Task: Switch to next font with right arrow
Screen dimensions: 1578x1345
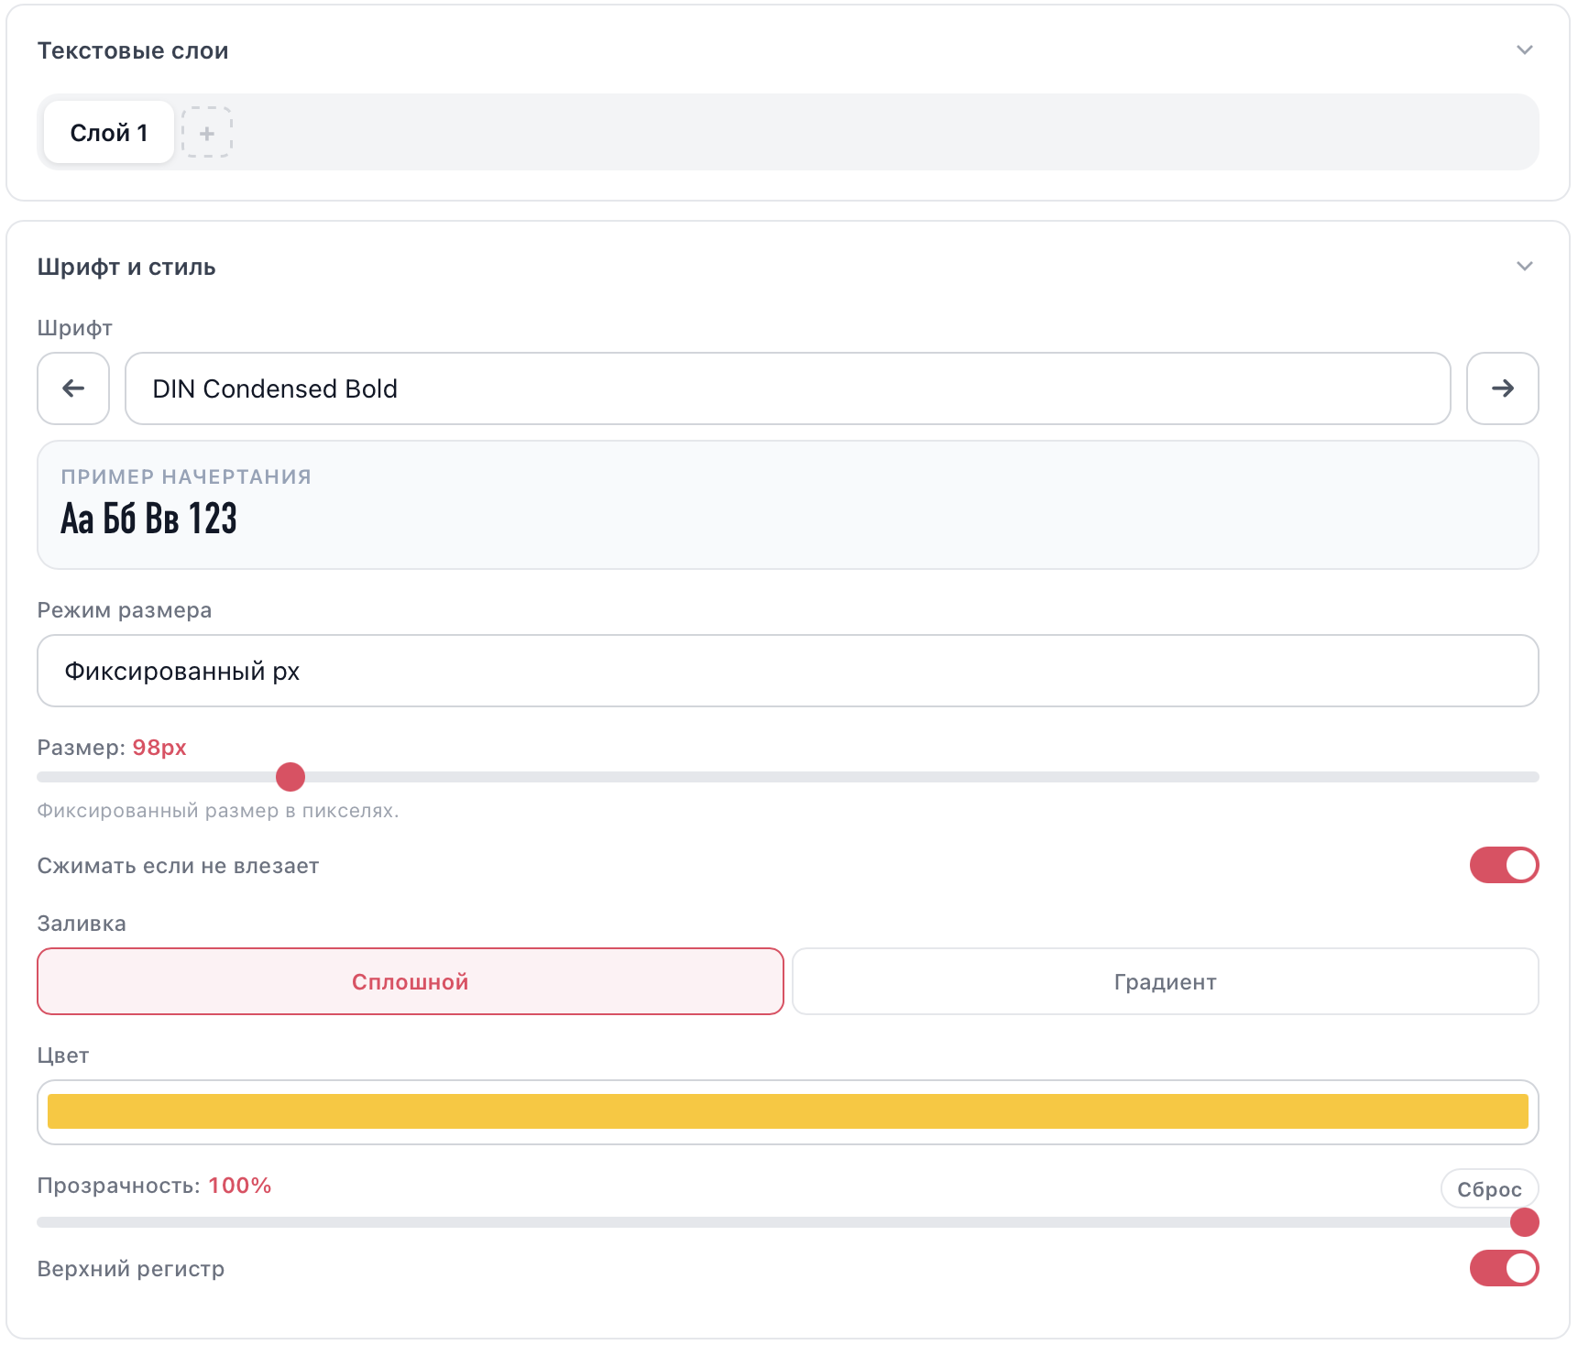Action: click(x=1502, y=388)
